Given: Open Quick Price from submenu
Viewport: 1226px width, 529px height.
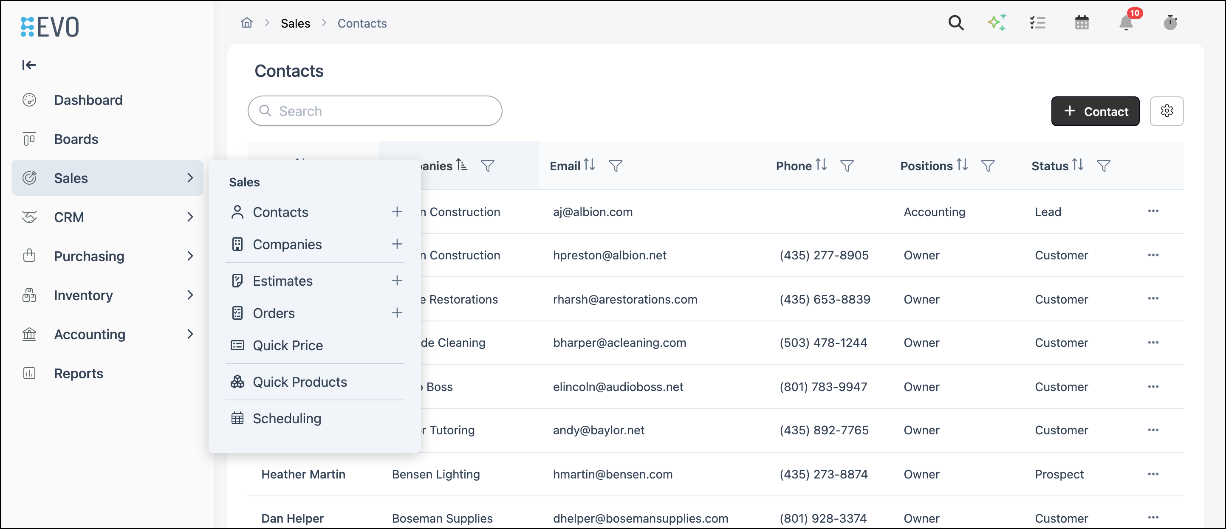Looking at the screenshot, I should tap(288, 345).
